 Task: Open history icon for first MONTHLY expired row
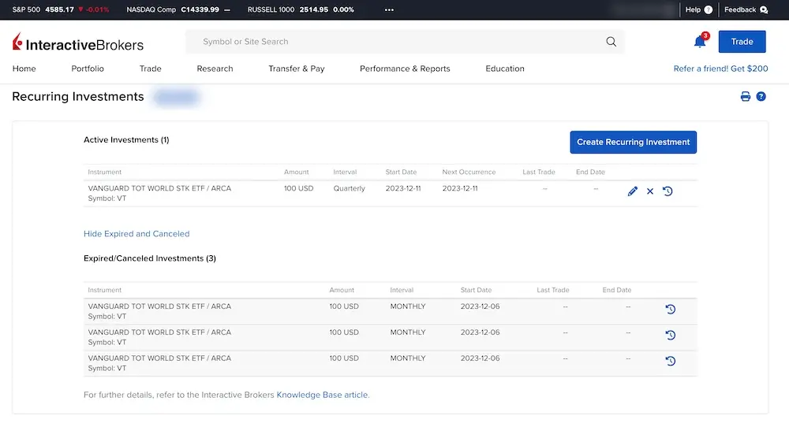[x=670, y=310]
